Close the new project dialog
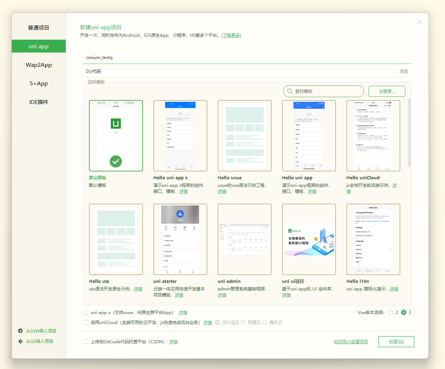The width and height of the screenshot is (445, 369). click(419, 22)
